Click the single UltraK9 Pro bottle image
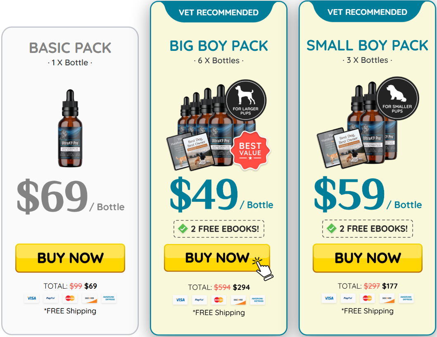The width and height of the screenshot is (437, 337). point(70,128)
